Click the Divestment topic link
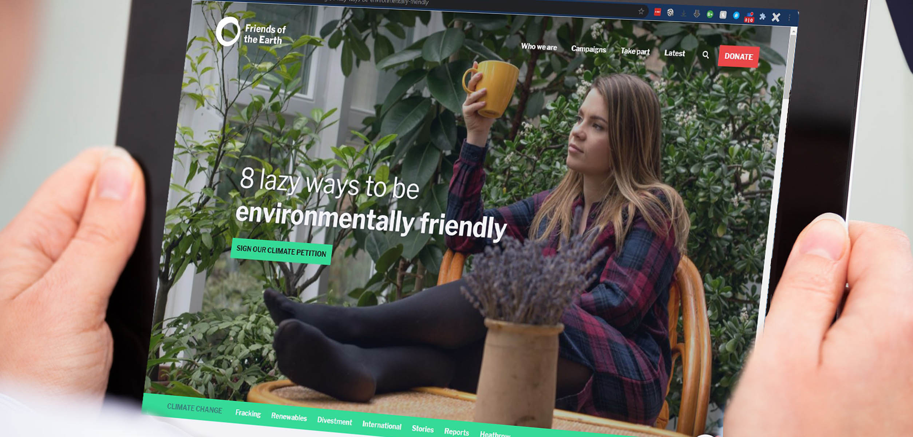This screenshot has height=437, width=913. 334,421
